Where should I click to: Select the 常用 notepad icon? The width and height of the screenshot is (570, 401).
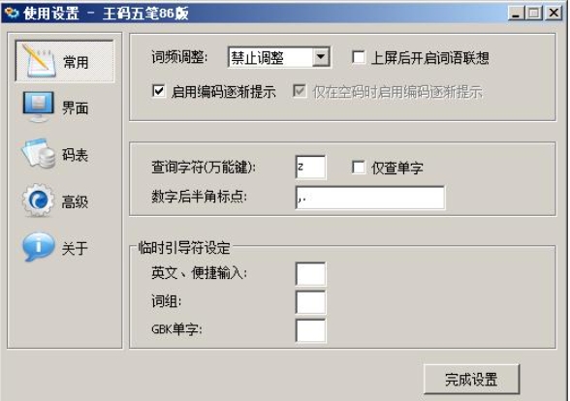tap(39, 61)
